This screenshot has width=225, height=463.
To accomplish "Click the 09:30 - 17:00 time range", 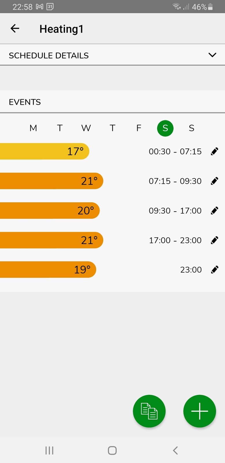I will pyautogui.click(x=175, y=211).
